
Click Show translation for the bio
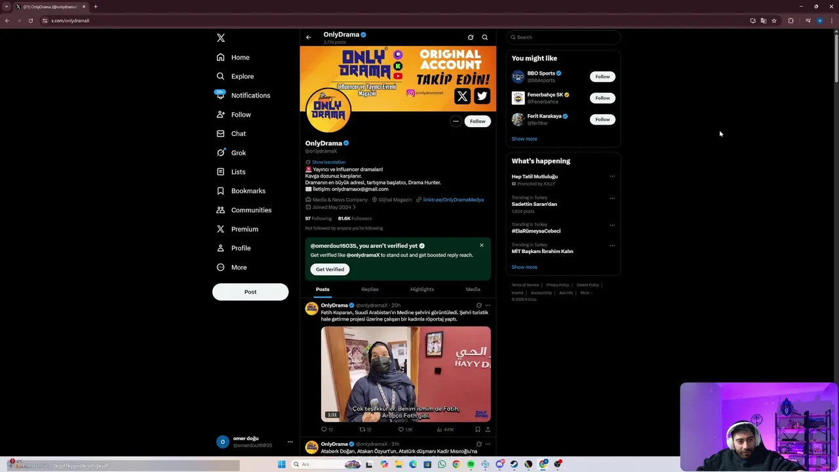coord(328,162)
